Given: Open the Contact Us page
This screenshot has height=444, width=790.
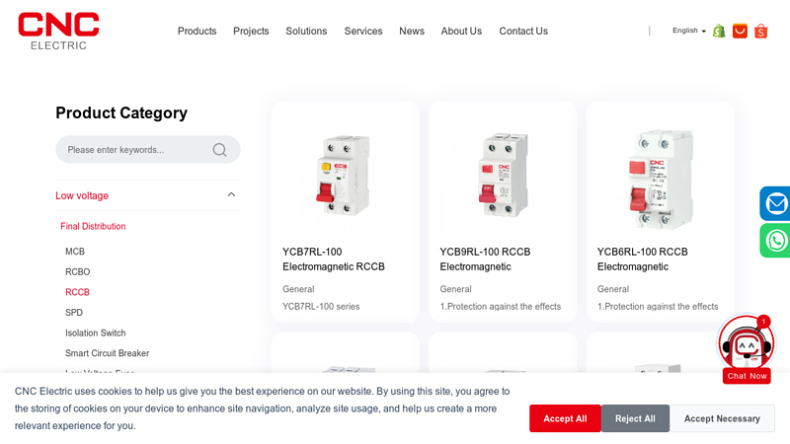Looking at the screenshot, I should coord(523,32).
